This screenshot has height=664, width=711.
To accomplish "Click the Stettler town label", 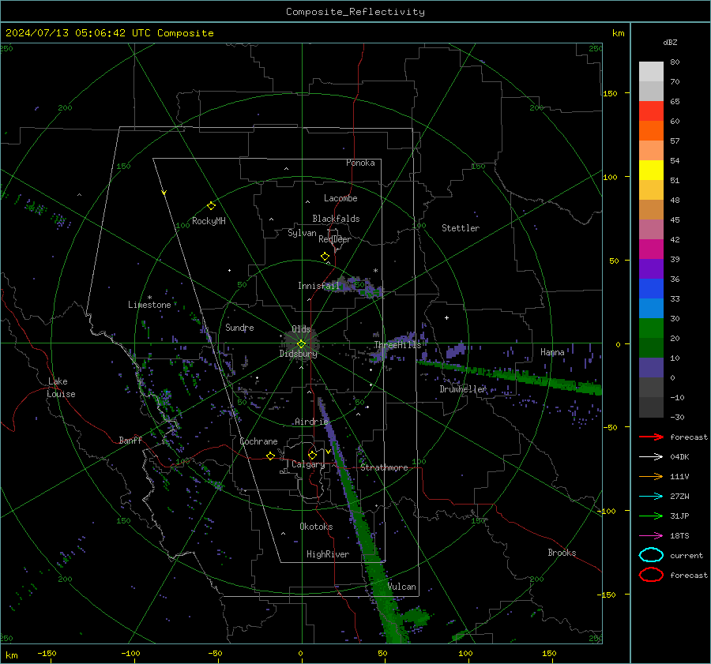I will point(461,228).
